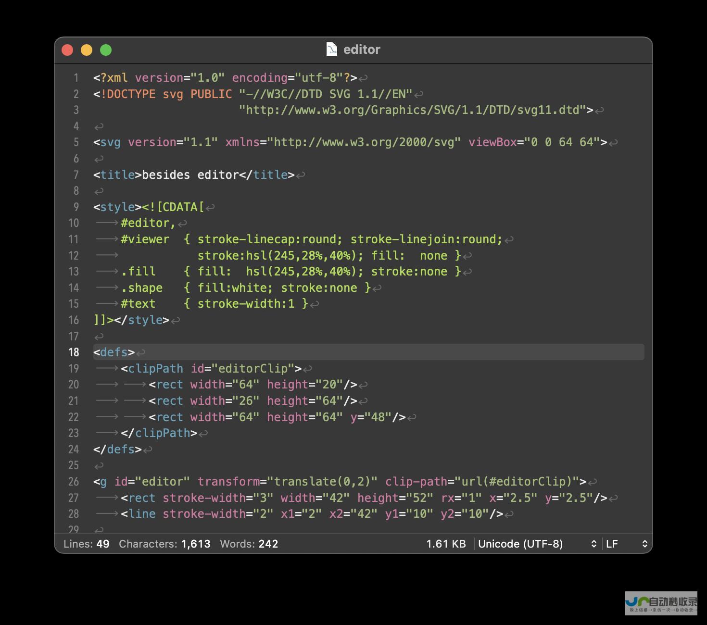Image resolution: width=707 pixels, height=625 pixels.
Task: Click the closing style tag line
Action: [131, 320]
